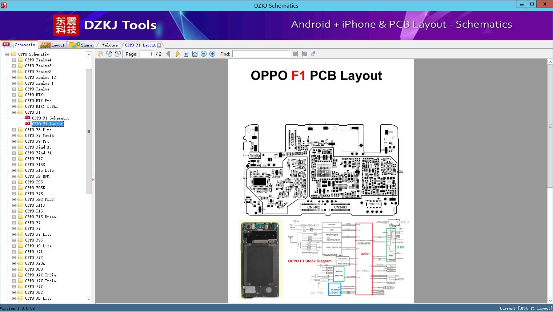Open OPPO F1 Schematic PDF item
The image size is (553, 312).
(x=50, y=118)
